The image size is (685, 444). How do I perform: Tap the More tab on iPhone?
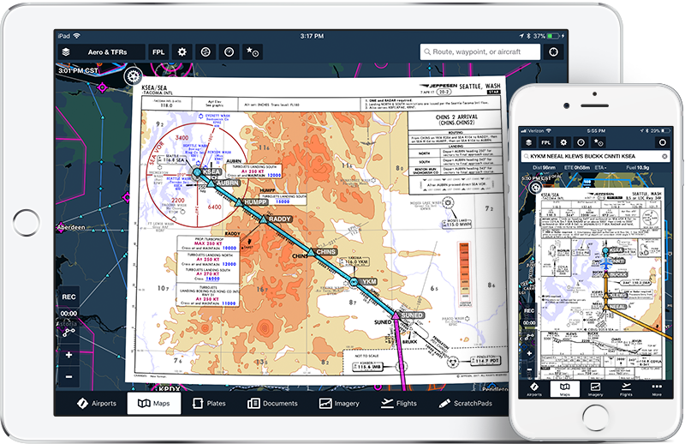pyautogui.click(x=656, y=391)
